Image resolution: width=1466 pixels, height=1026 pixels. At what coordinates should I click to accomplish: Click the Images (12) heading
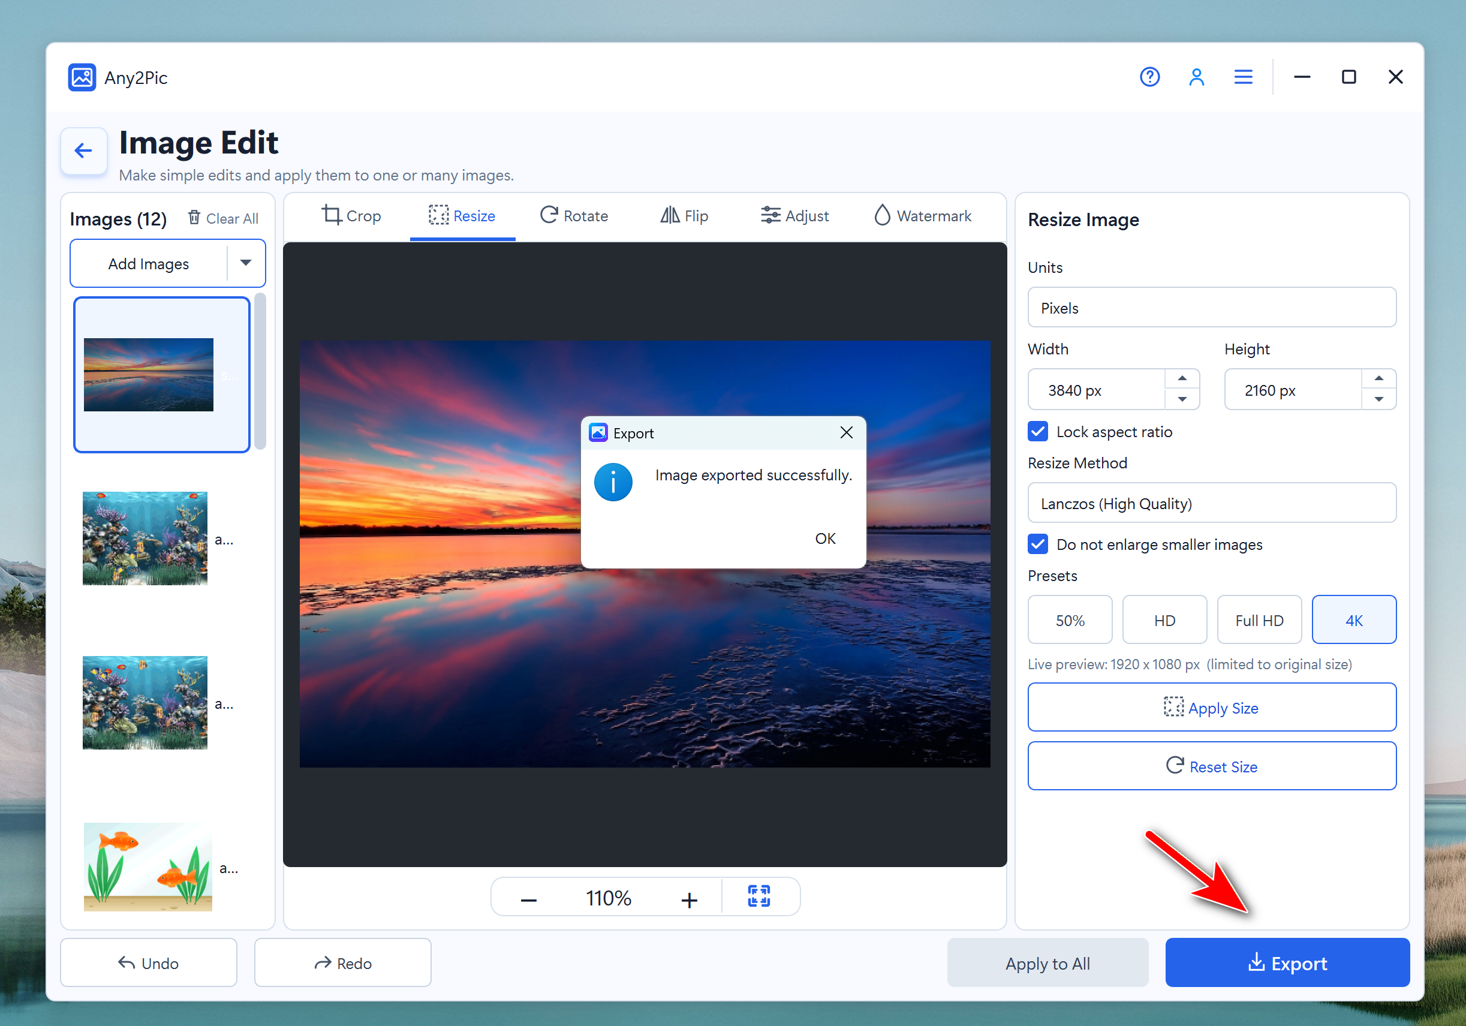[x=118, y=219]
